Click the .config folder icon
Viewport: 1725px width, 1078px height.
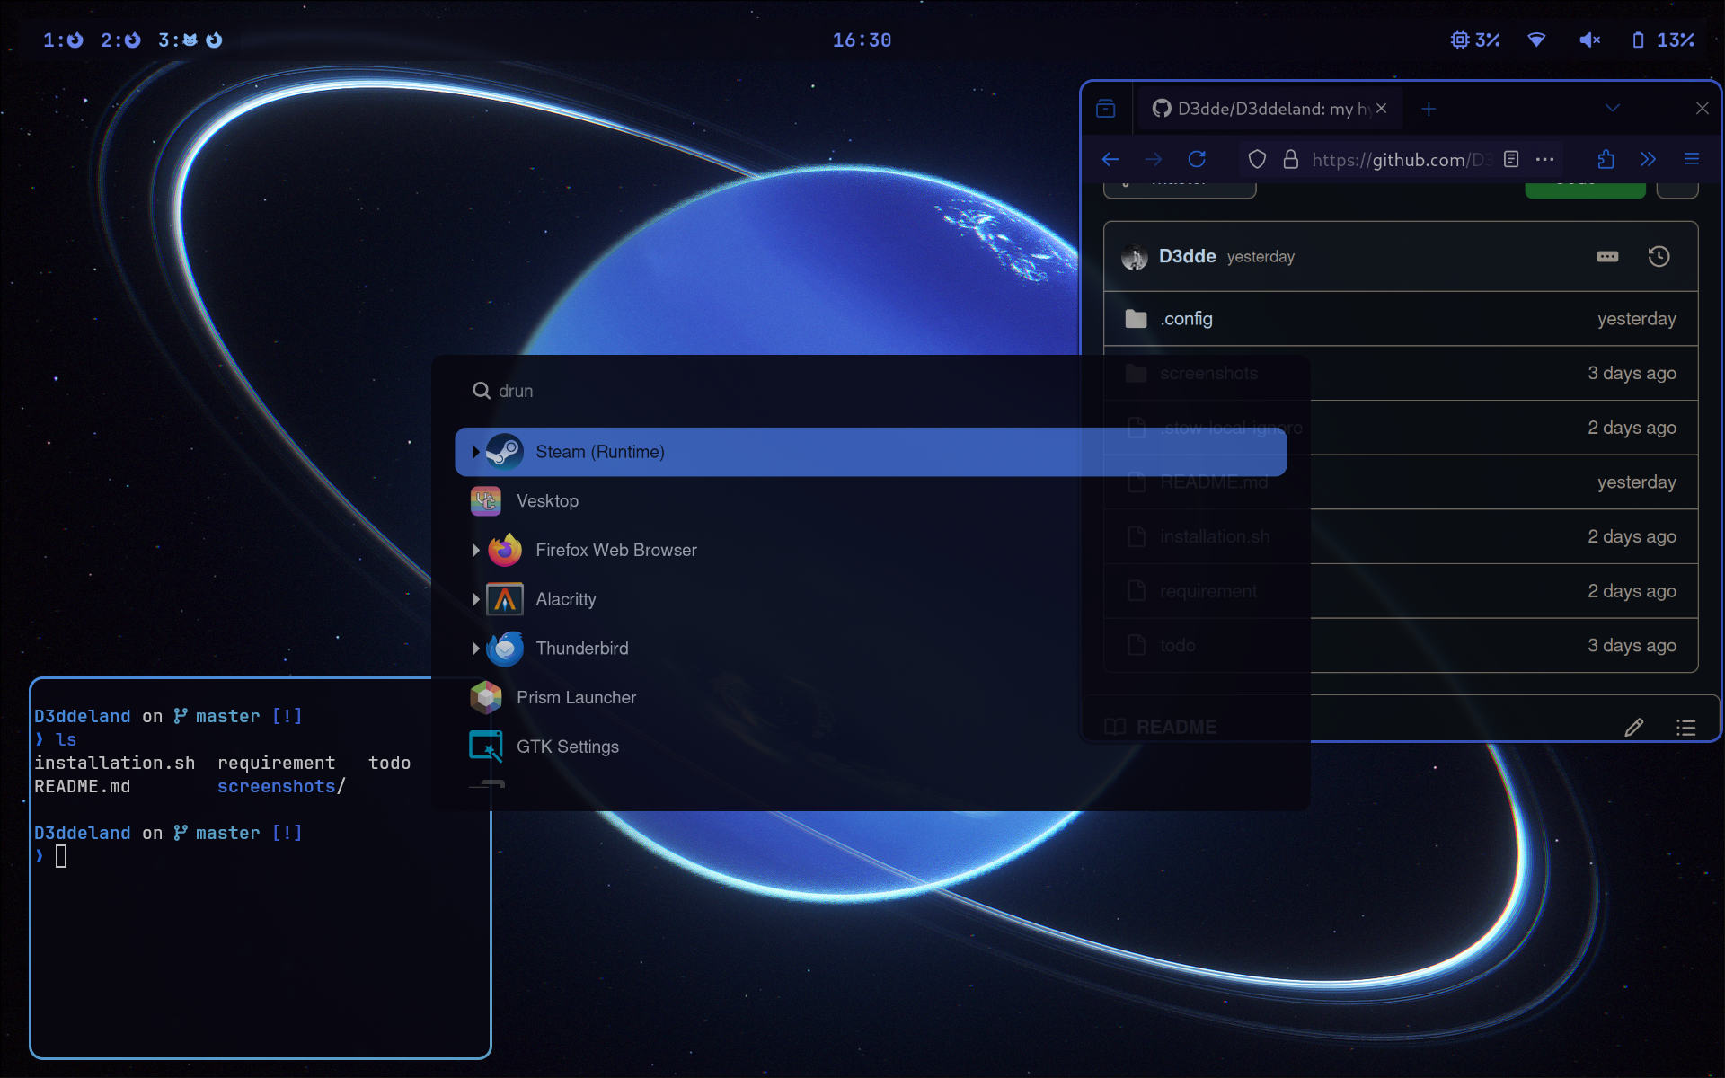[x=1136, y=319]
